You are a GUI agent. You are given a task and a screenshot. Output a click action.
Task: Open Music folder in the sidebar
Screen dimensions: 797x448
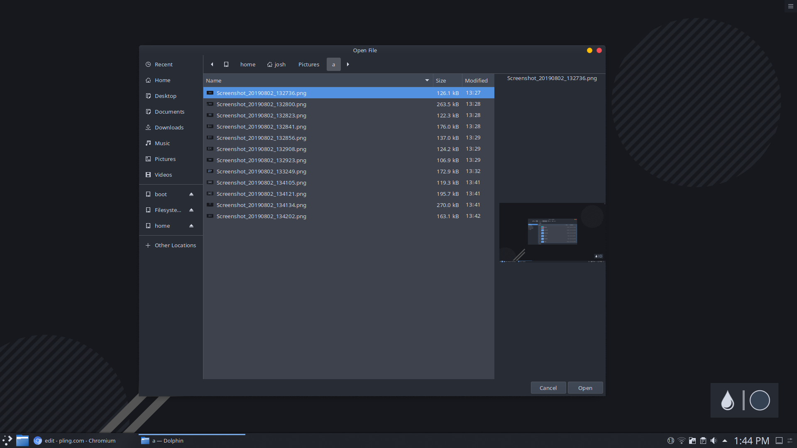point(171,143)
